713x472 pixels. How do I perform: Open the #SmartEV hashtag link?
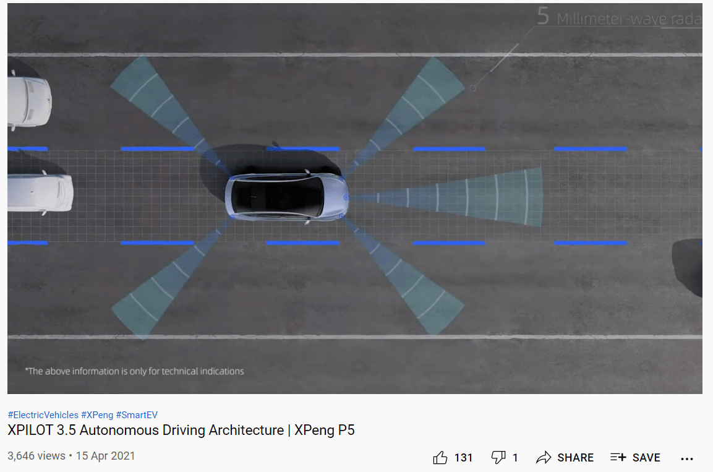pyautogui.click(x=137, y=414)
